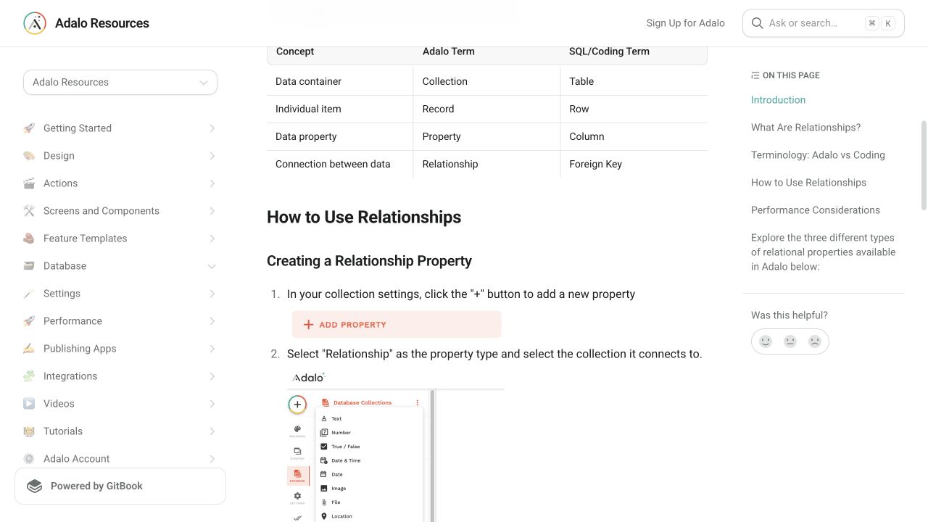Open the Design menu item
This screenshot has height=522, width=928.
pyautogui.click(x=120, y=156)
